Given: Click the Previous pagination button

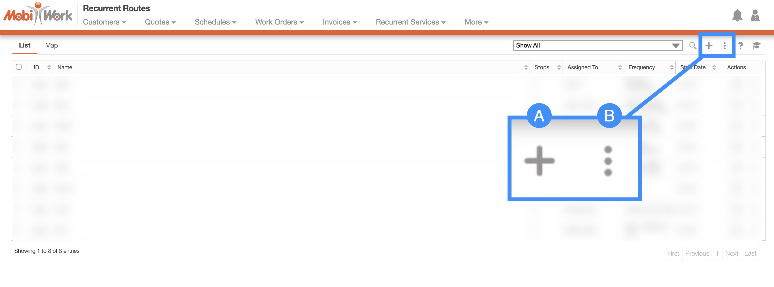Looking at the screenshot, I should pos(697,253).
